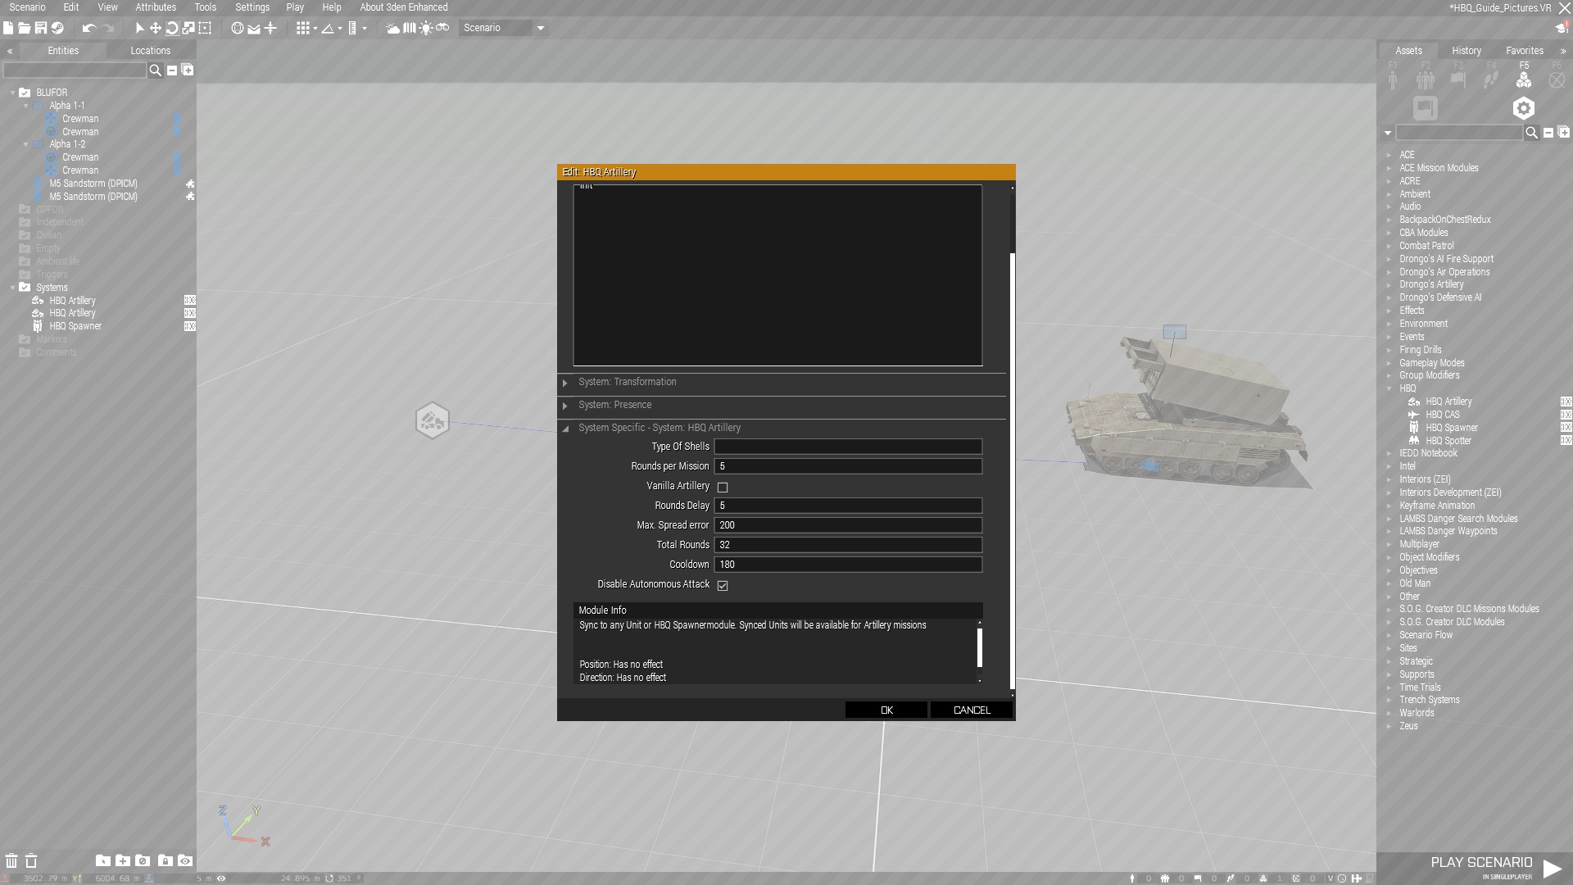Open the About 3den Enhanced menu

[x=404, y=7]
